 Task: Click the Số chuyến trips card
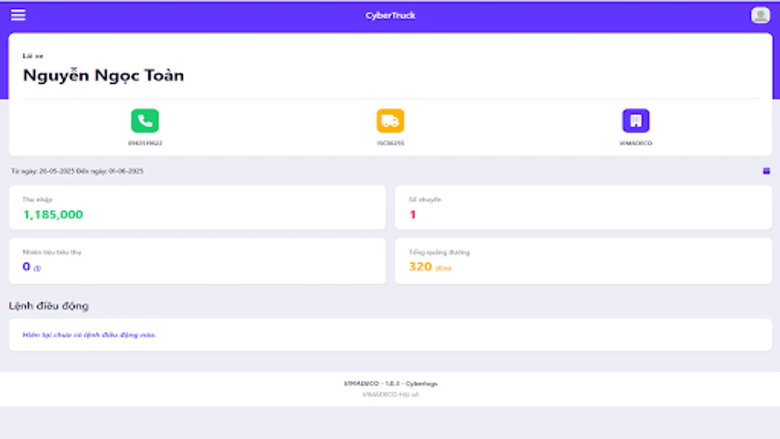[x=584, y=207]
